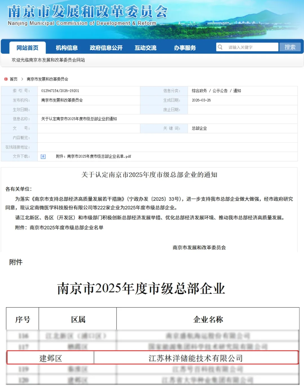
Task: Click the 综合政务 / 公示公告 / 通知 category
Action: [x=216, y=91]
